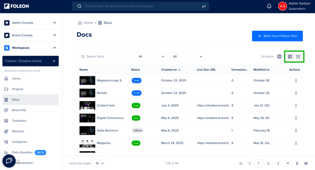Go to page 4
This screenshot has width=315, height=170.
(288, 163)
